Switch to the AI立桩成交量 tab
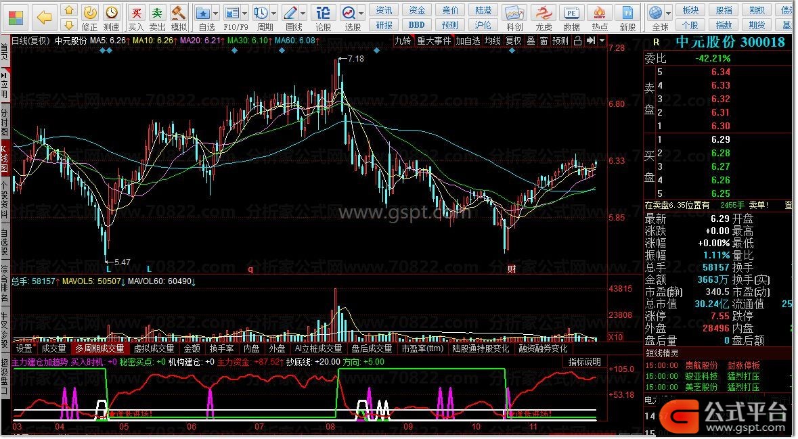This screenshot has height=439, width=798. 319,349
